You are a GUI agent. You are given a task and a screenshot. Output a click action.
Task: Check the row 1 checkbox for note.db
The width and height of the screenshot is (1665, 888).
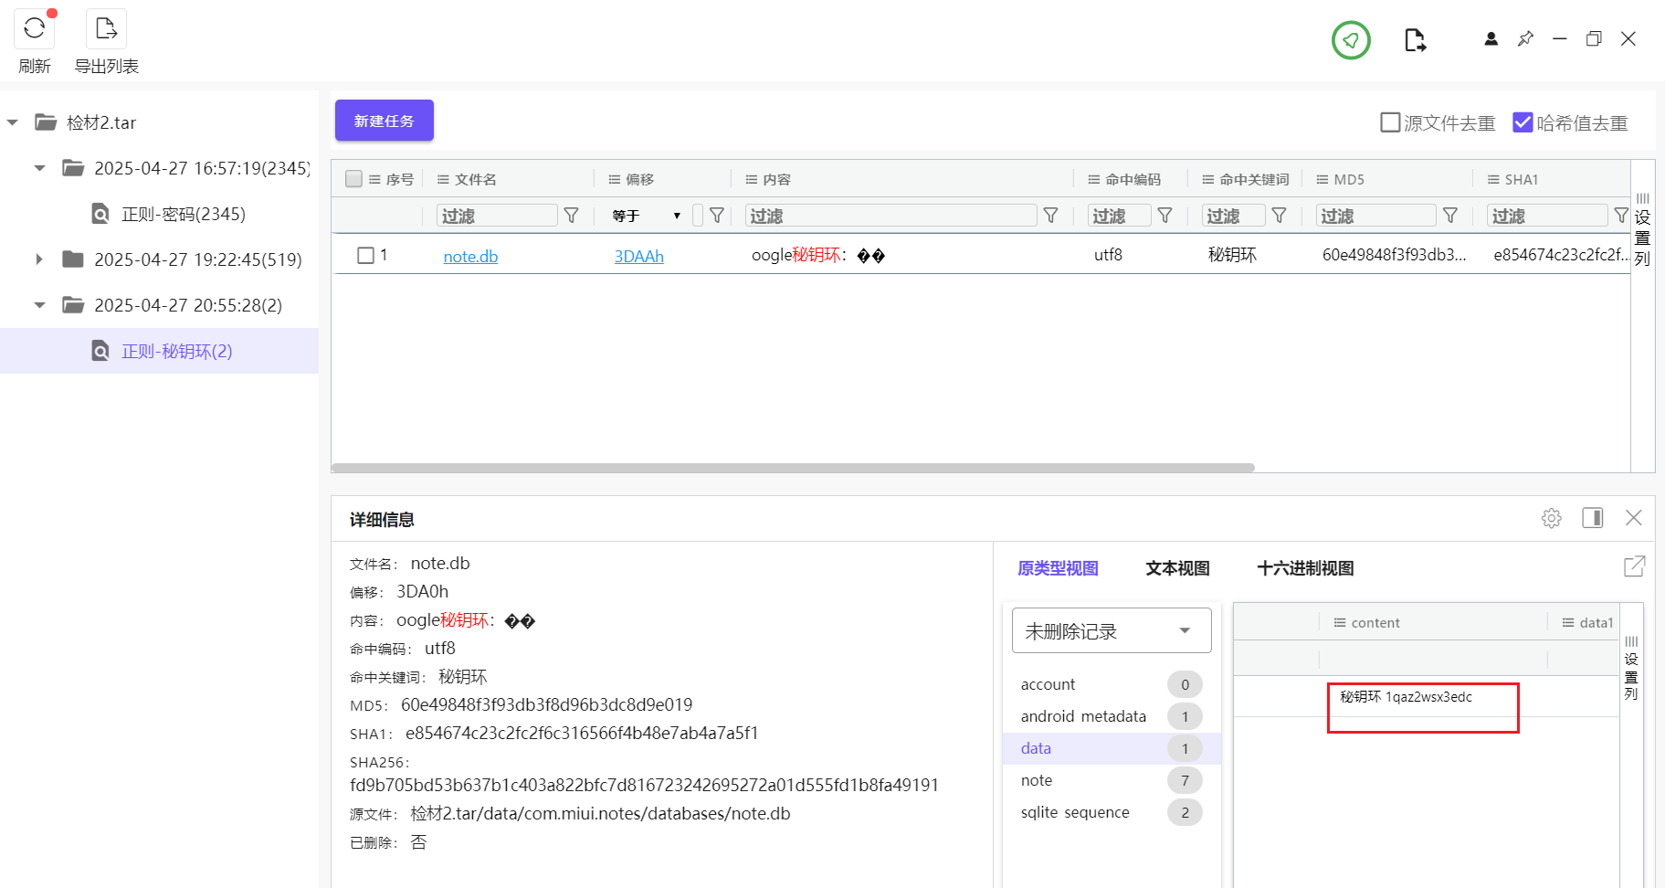click(366, 256)
